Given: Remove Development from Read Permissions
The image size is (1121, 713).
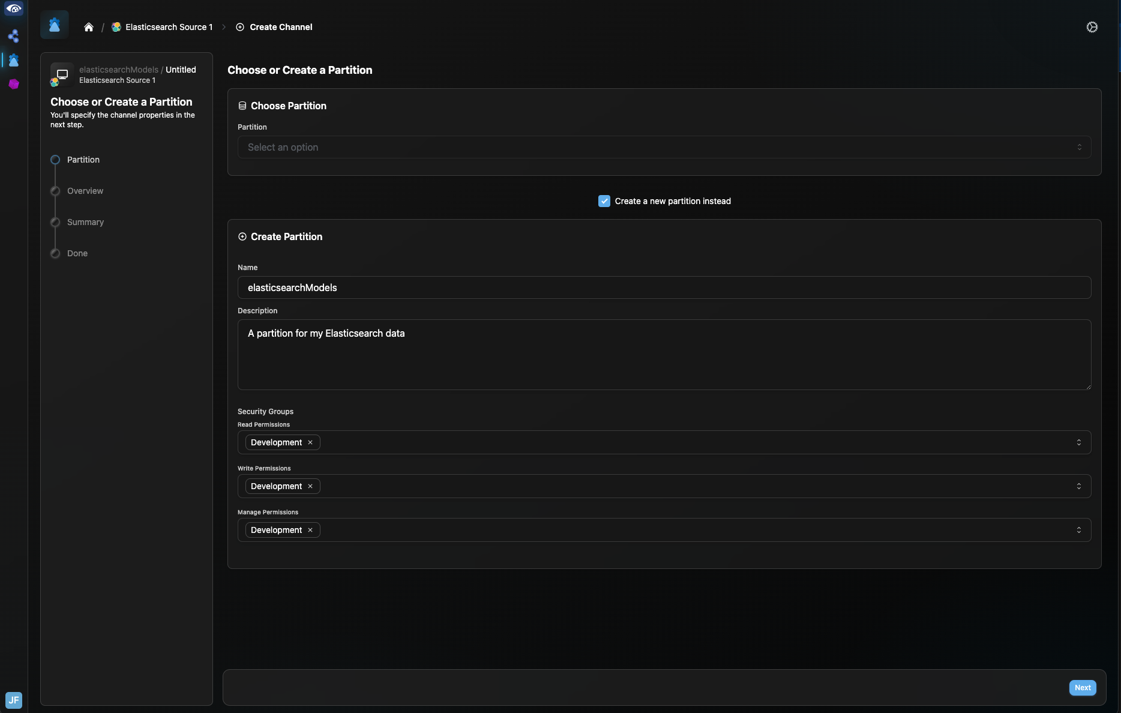Looking at the screenshot, I should pos(310,442).
